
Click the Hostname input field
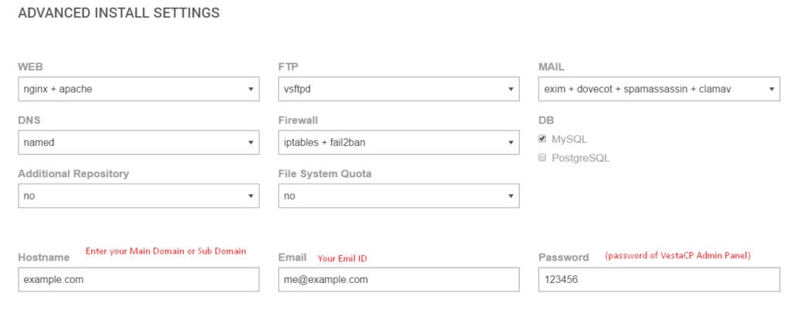pos(137,279)
